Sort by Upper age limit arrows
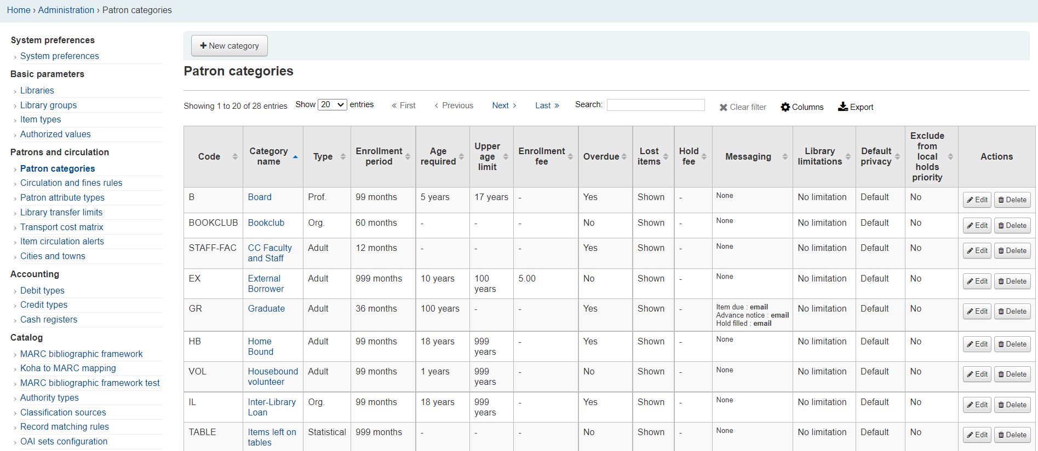The width and height of the screenshot is (1038, 451). click(x=506, y=156)
